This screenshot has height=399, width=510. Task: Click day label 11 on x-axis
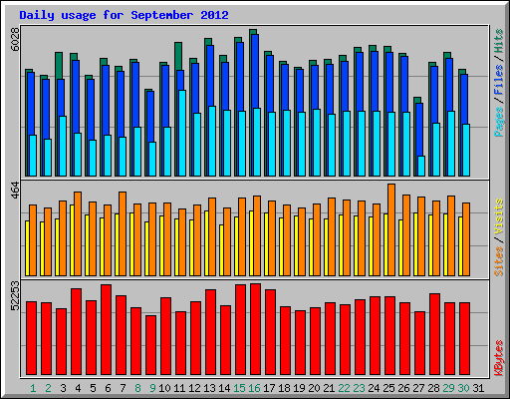click(179, 388)
